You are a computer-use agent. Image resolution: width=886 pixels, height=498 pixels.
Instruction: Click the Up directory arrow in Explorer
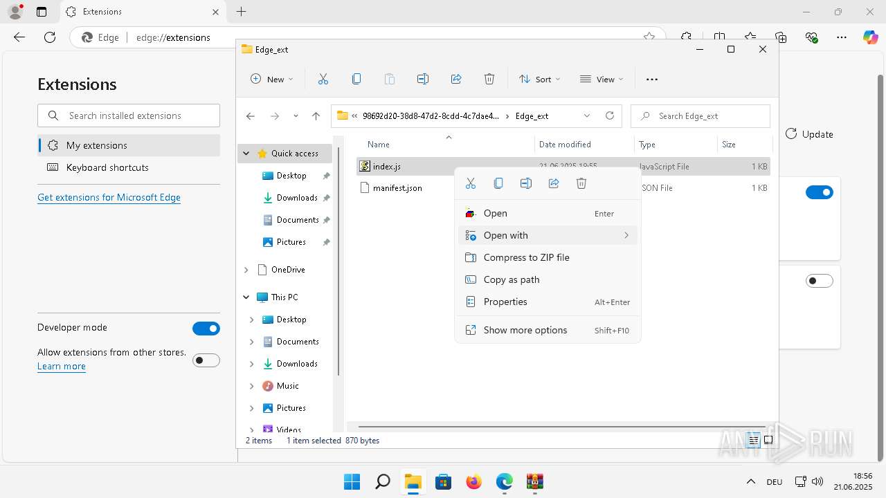click(x=316, y=116)
